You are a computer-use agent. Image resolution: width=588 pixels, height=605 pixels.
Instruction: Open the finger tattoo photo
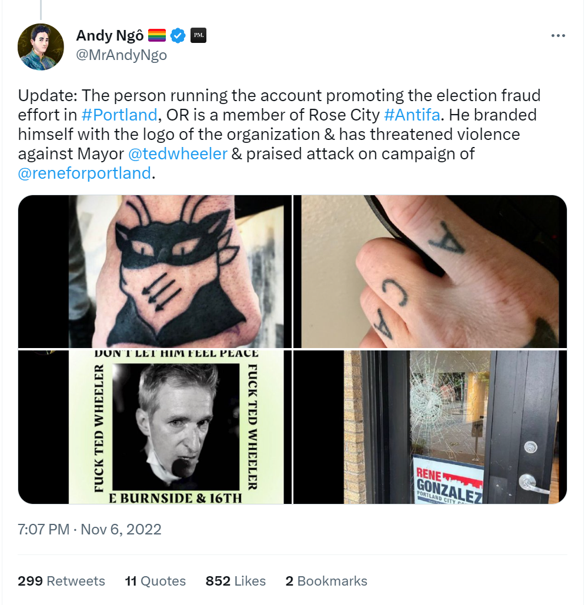(430, 272)
